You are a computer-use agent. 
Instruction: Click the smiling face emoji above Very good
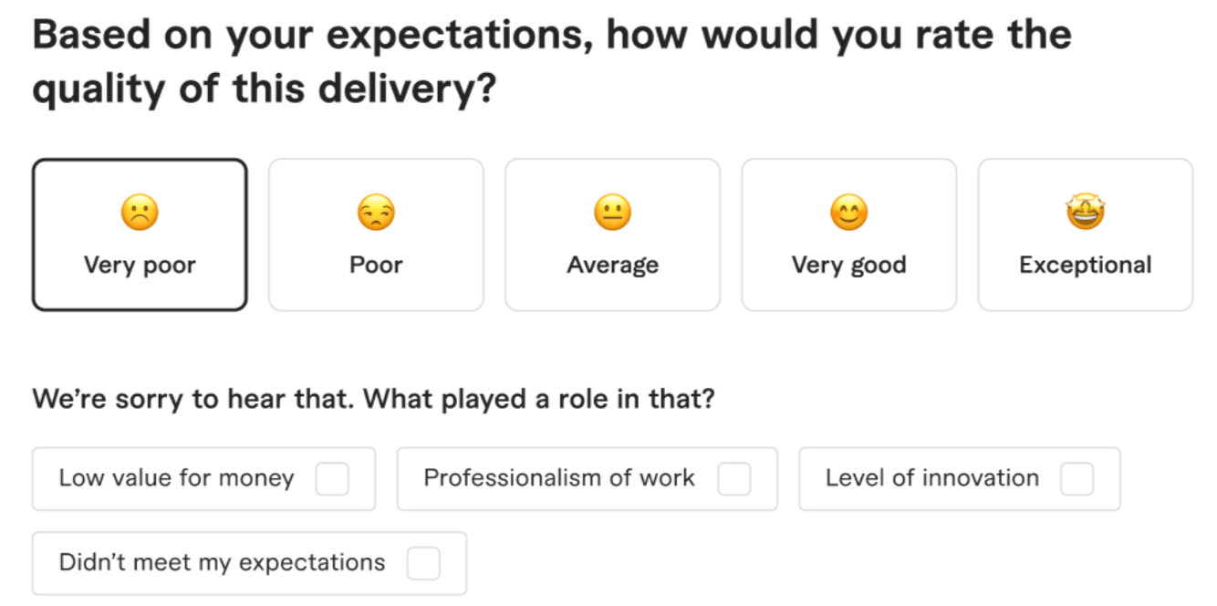tap(848, 211)
